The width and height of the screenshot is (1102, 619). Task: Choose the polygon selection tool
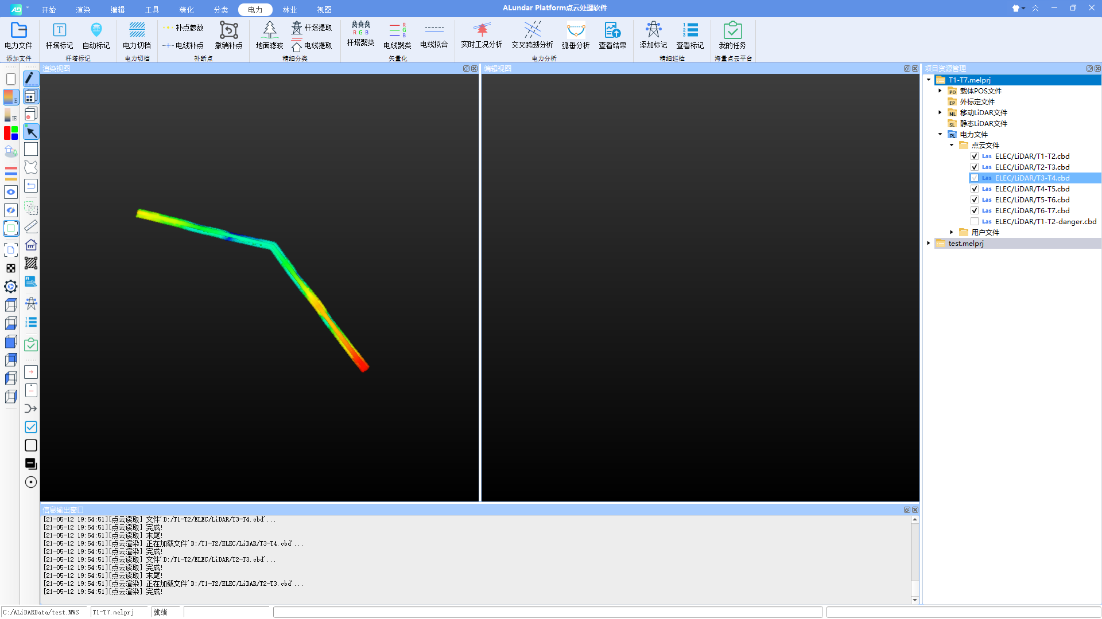(x=31, y=167)
